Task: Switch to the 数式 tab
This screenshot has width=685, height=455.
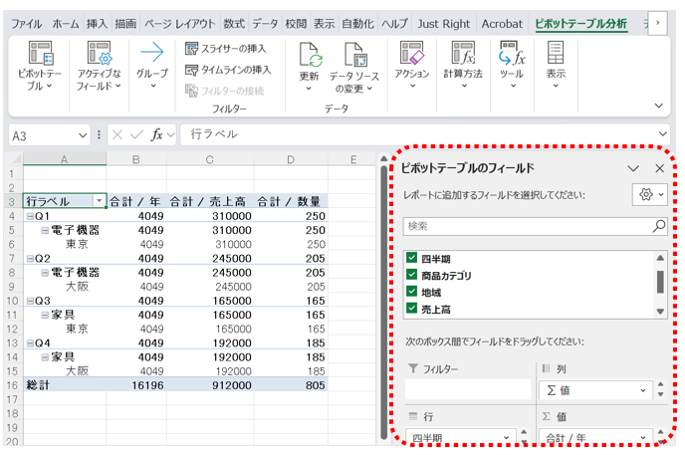Action: (x=234, y=24)
